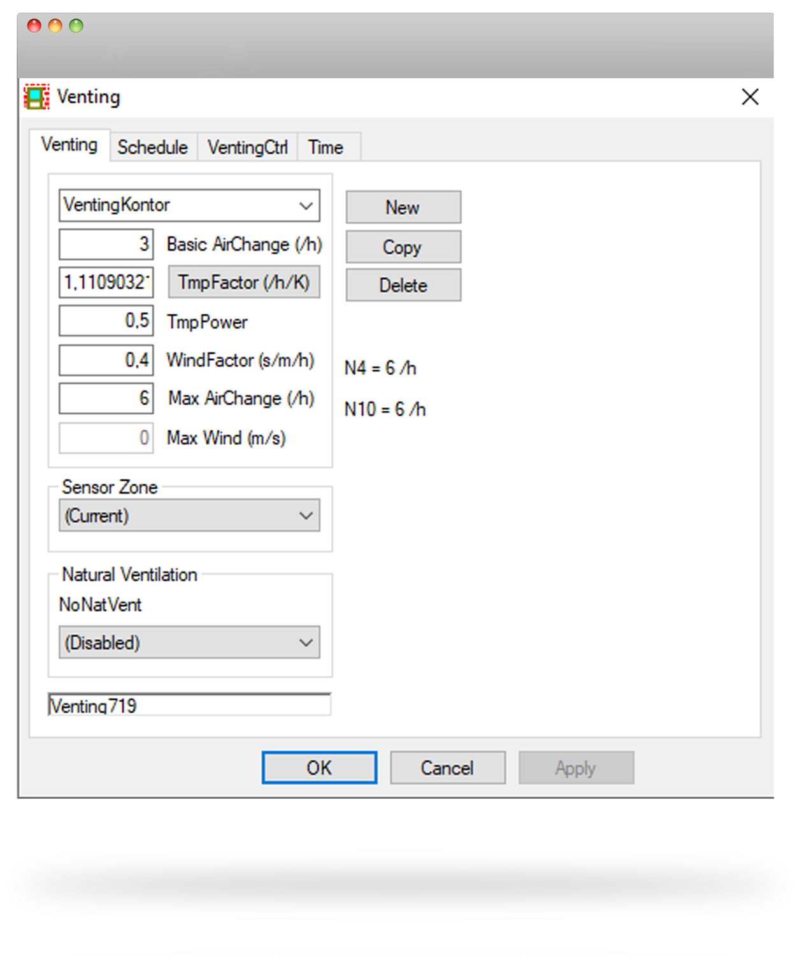Screen dimensions: 800x956
Task: Click the Venting719 name text field
Action: click(189, 705)
